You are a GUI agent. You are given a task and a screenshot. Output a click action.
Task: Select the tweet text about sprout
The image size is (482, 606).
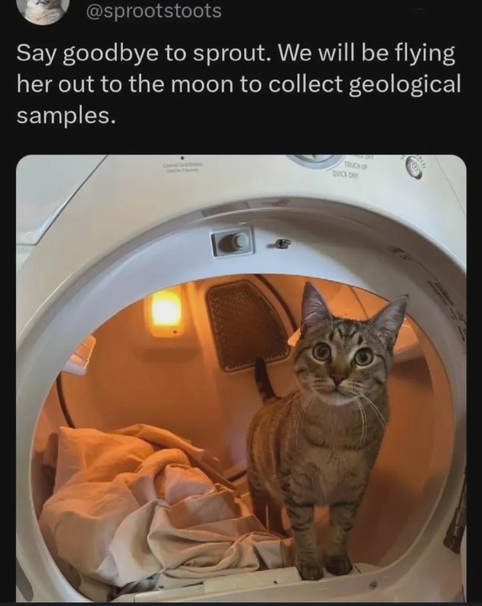[239, 84]
